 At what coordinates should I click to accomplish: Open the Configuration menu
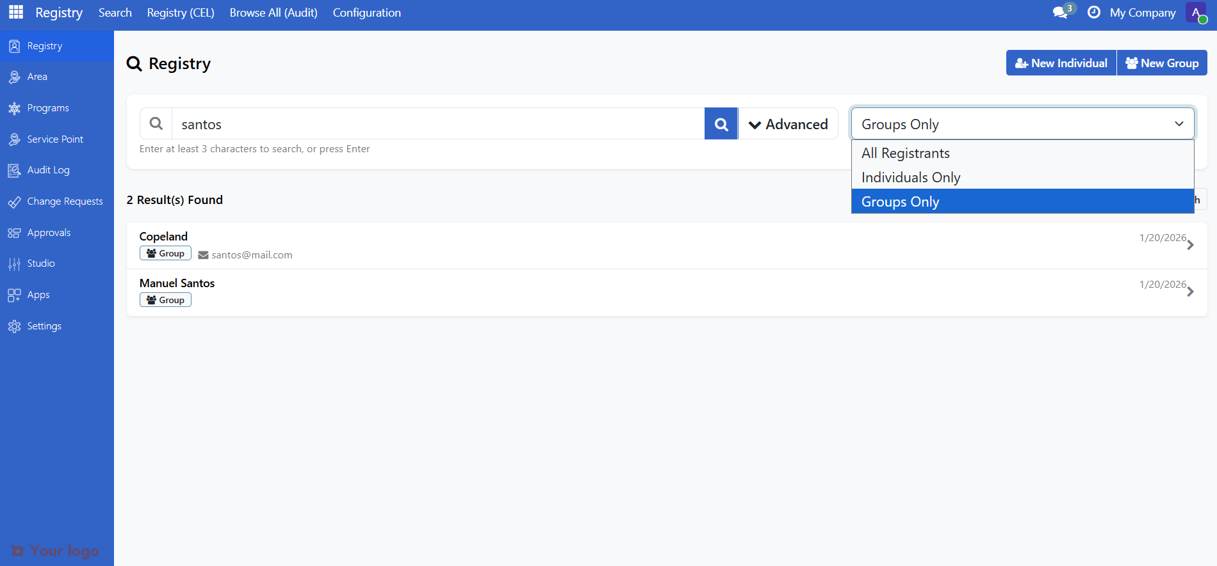click(367, 13)
